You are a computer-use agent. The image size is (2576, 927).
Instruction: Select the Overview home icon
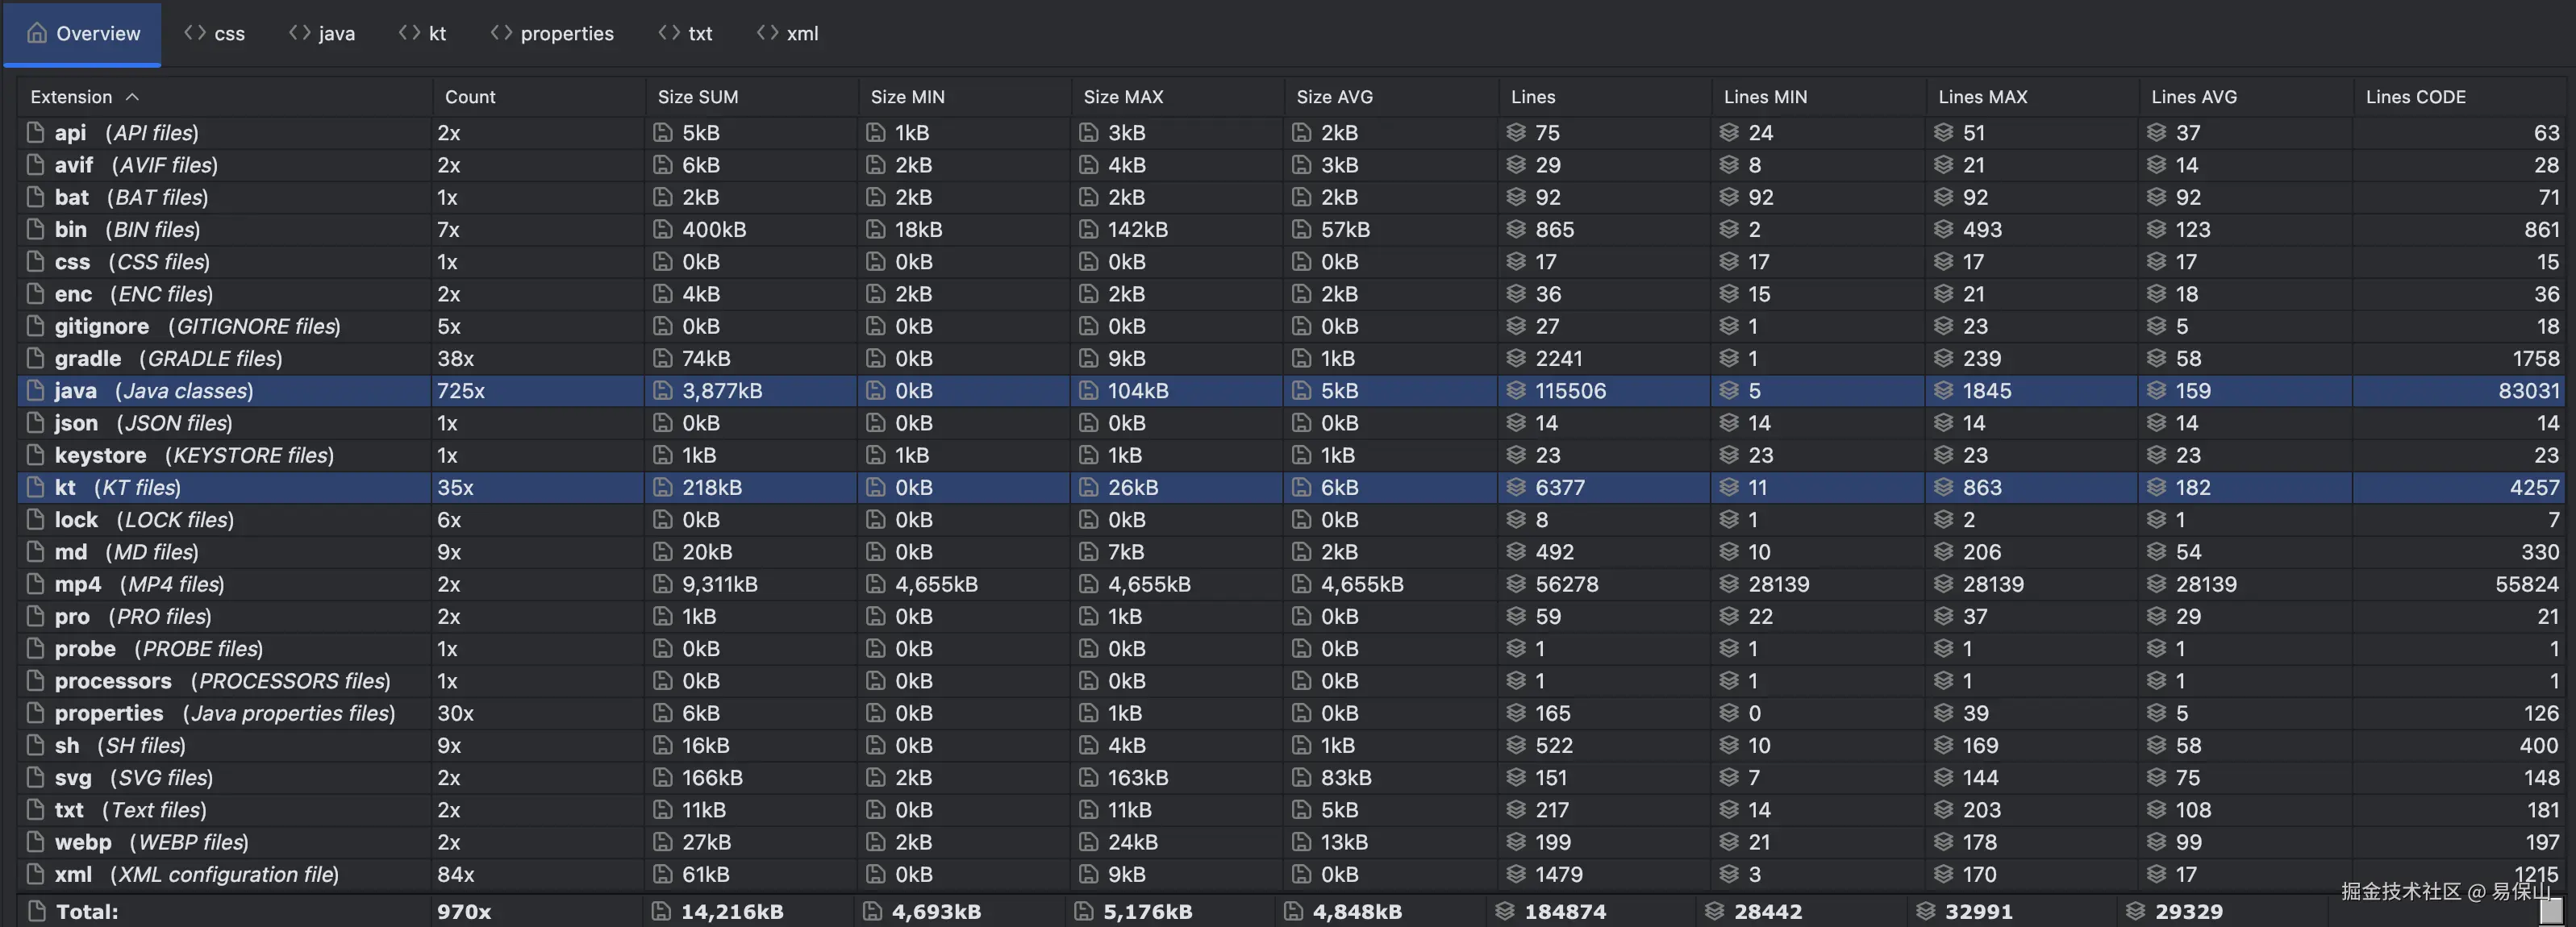pos(36,33)
